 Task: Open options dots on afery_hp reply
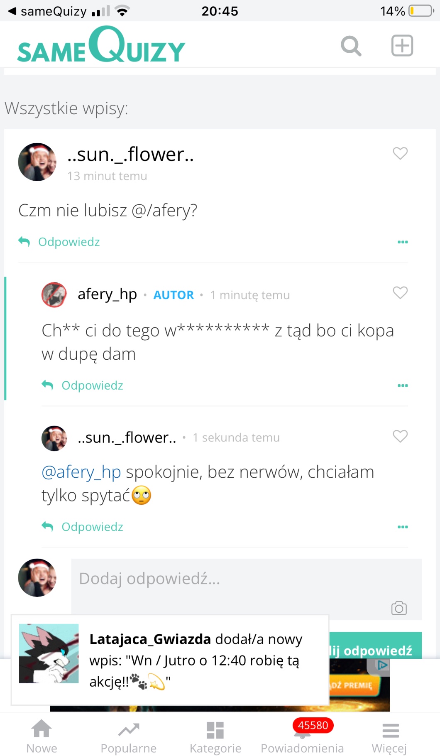pyautogui.click(x=403, y=385)
